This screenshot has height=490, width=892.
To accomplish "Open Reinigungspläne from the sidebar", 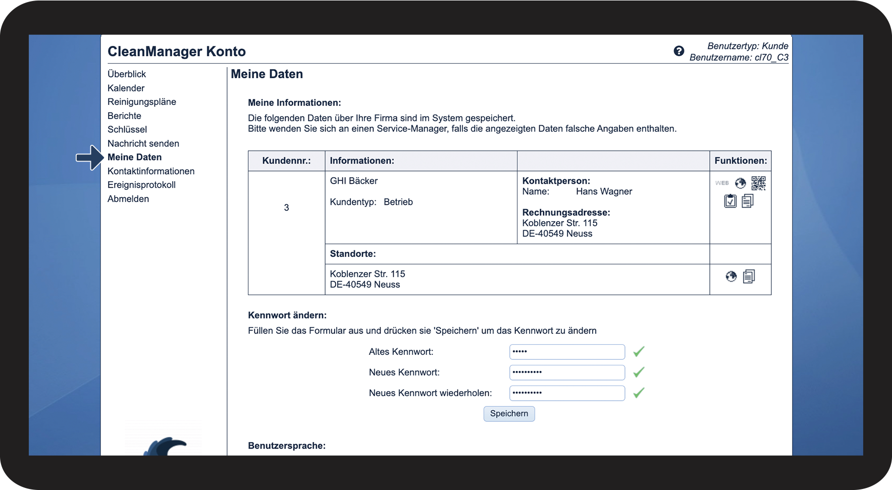I will pyautogui.click(x=142, y=102).
